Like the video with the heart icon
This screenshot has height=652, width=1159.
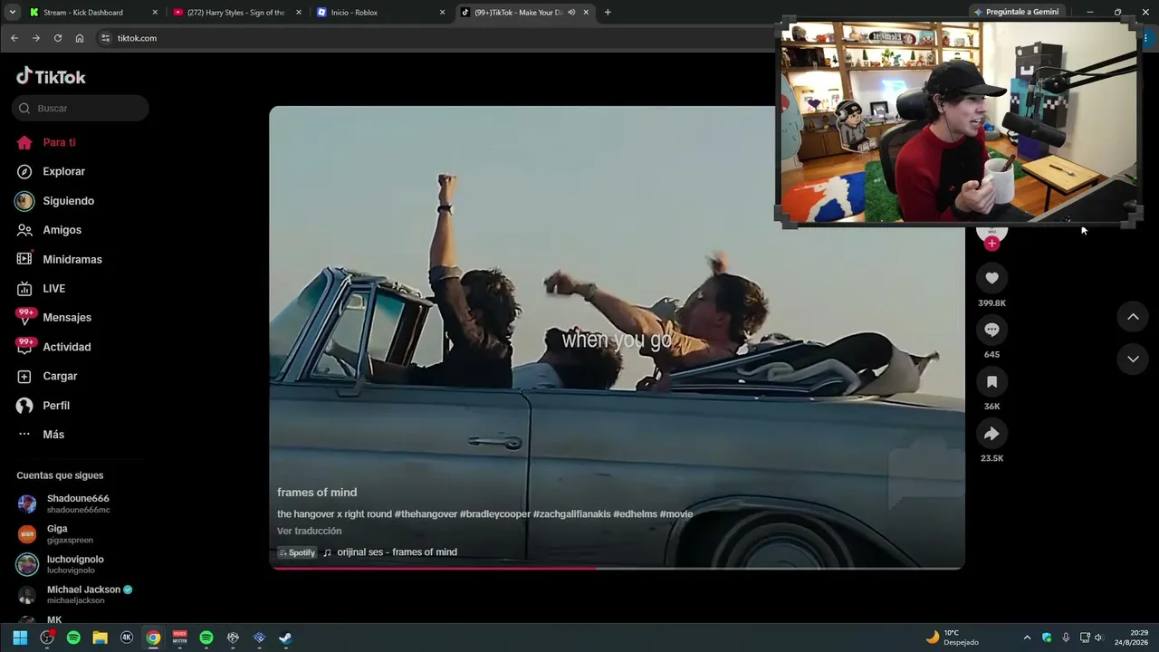point(991,278)
